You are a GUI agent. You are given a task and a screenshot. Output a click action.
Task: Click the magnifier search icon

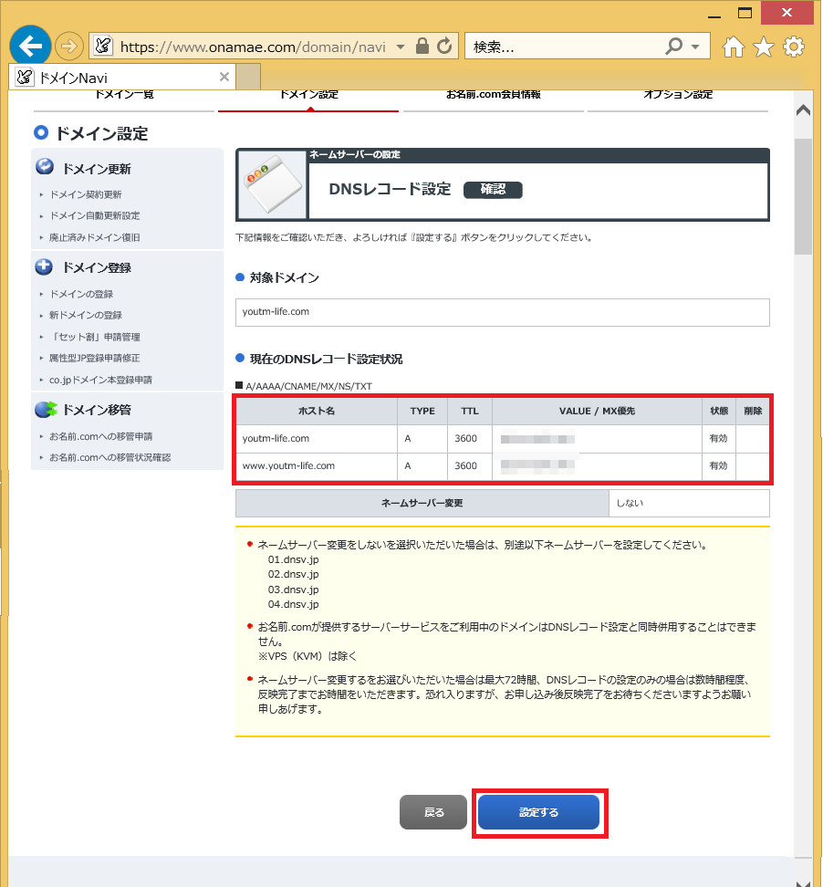click(x=673, y=46)
